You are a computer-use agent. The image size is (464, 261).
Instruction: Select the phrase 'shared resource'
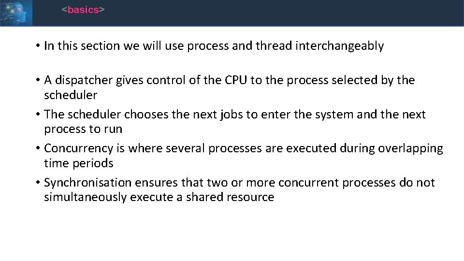[x=230, y=197]
